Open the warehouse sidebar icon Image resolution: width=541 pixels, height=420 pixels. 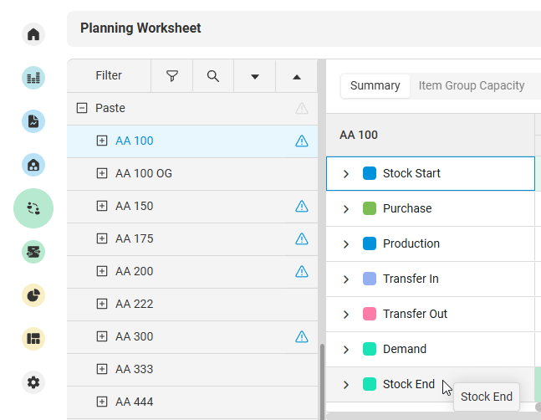pos(33,165)
